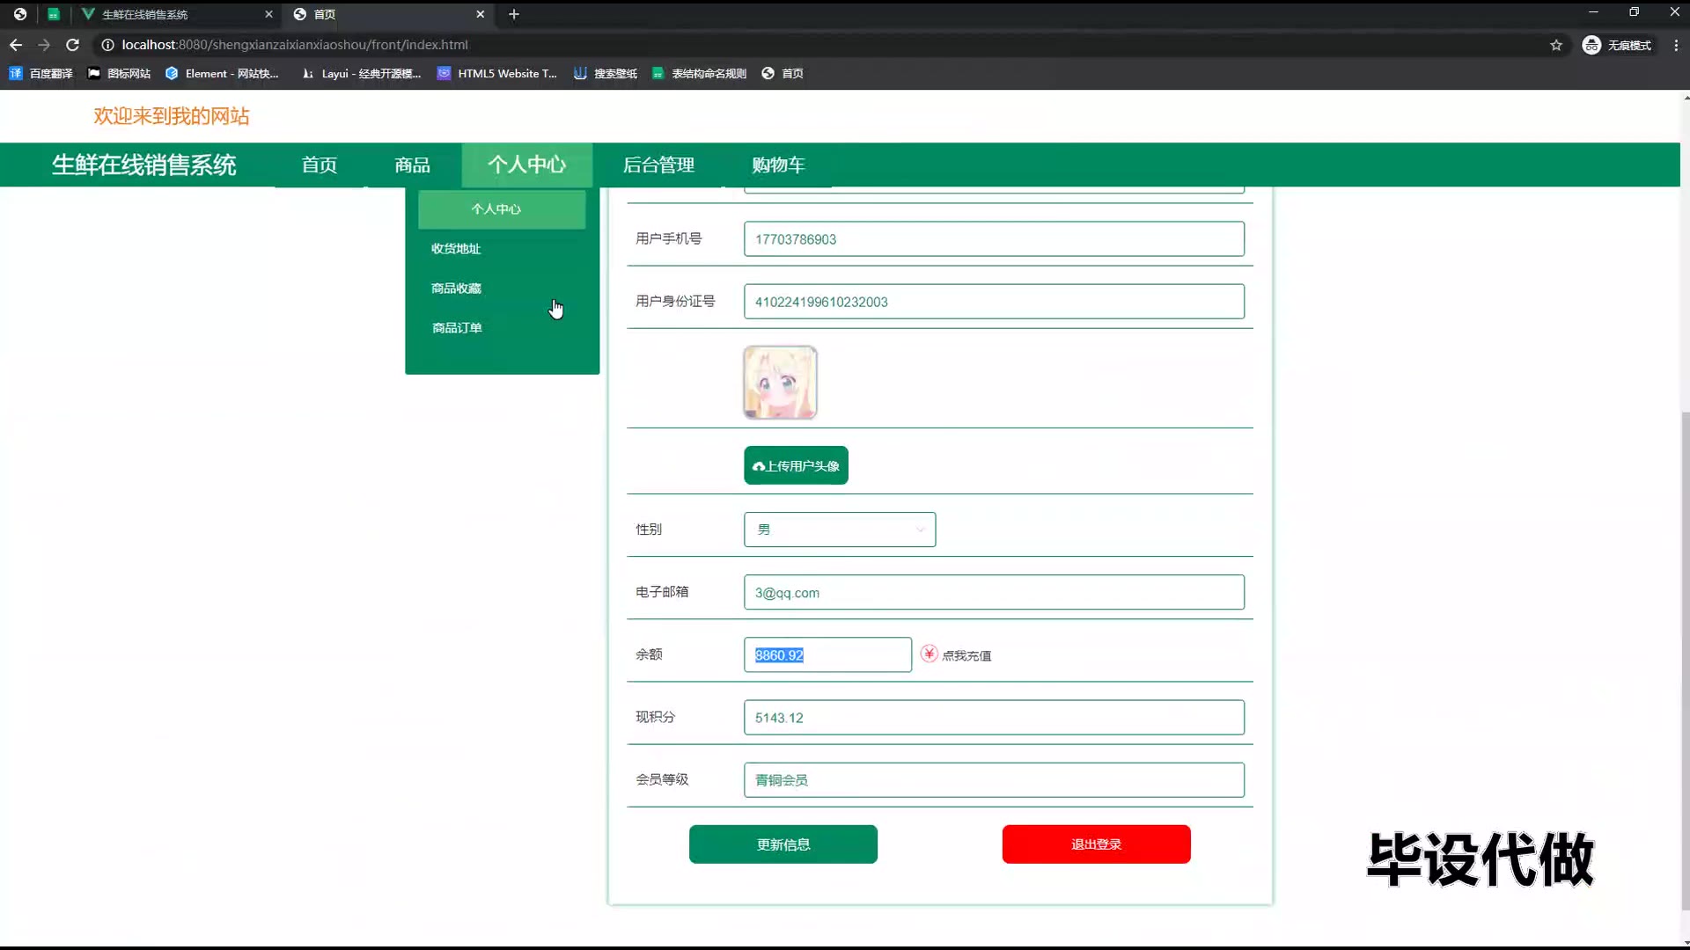This screenshot has height=950, width=1690.
Task: Open Chrome three-dot menu
Action: coord(1675,45)
